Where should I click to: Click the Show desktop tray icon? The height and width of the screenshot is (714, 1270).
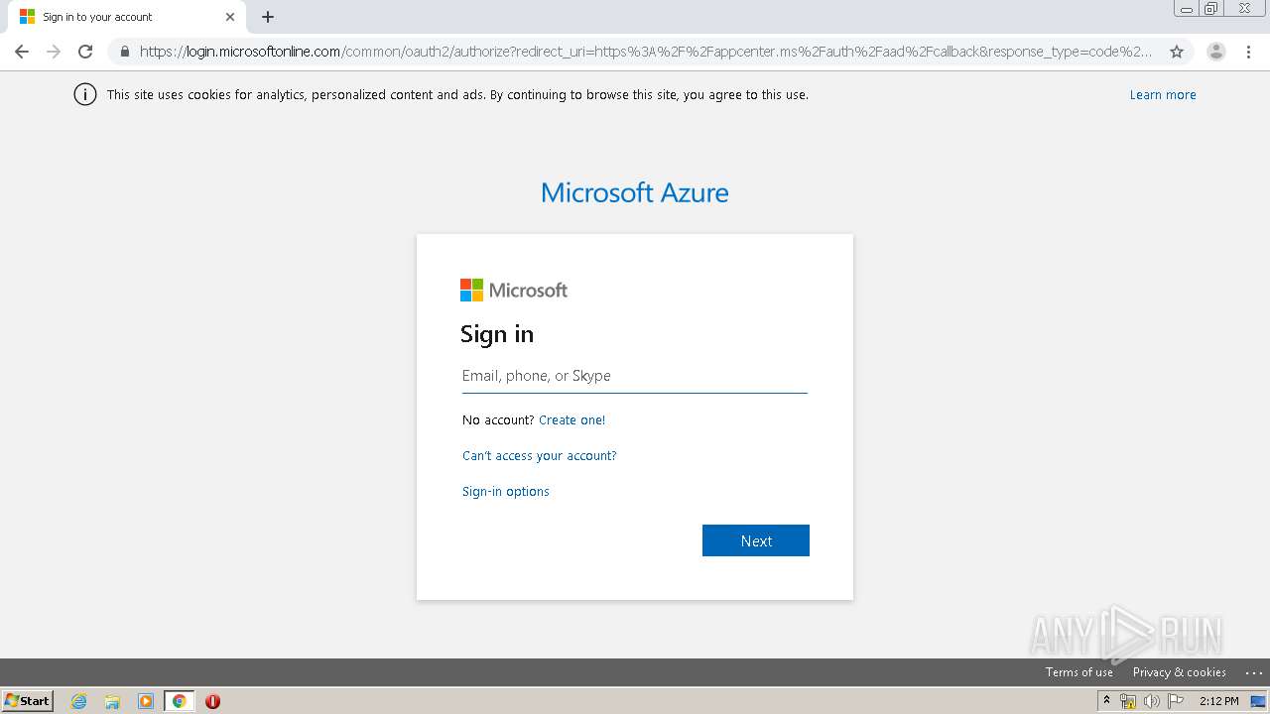point(1259,701)
